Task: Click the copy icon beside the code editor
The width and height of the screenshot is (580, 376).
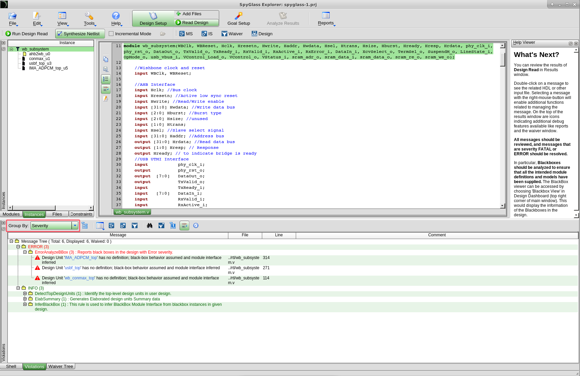Action: [106, 59]
